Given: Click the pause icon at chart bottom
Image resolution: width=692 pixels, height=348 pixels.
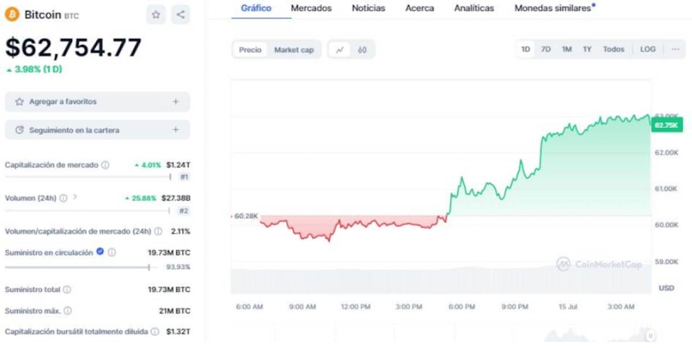Looking at the screenshot, I should 650,335.
